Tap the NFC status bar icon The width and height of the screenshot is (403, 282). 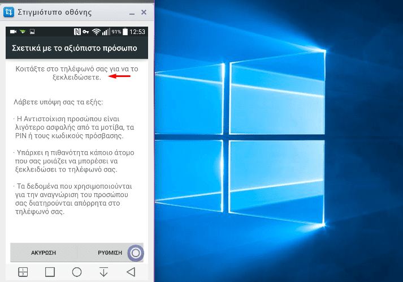pyautogui.click(x=77, y=32)
